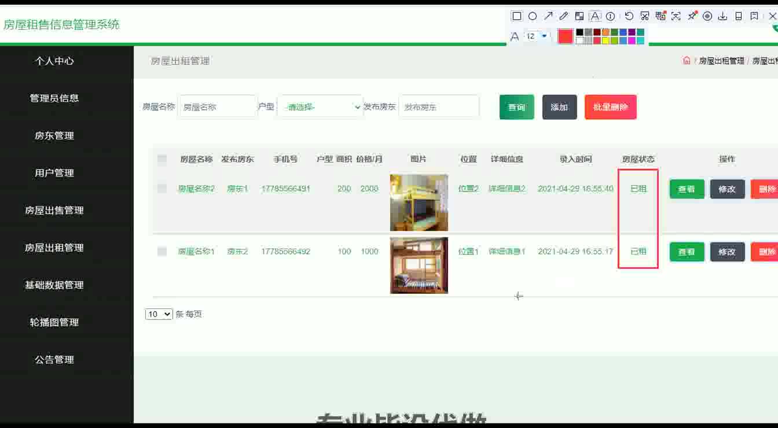The width and height of the screenshot is (778, 428).
Task: Click the 批量删除 batch delete button
Action: coord(611,107)
